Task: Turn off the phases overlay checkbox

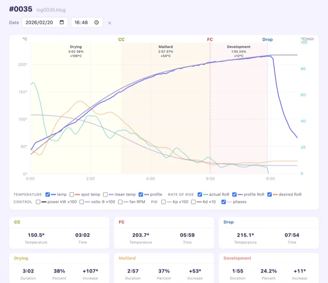Action: (x=223, y=202)
